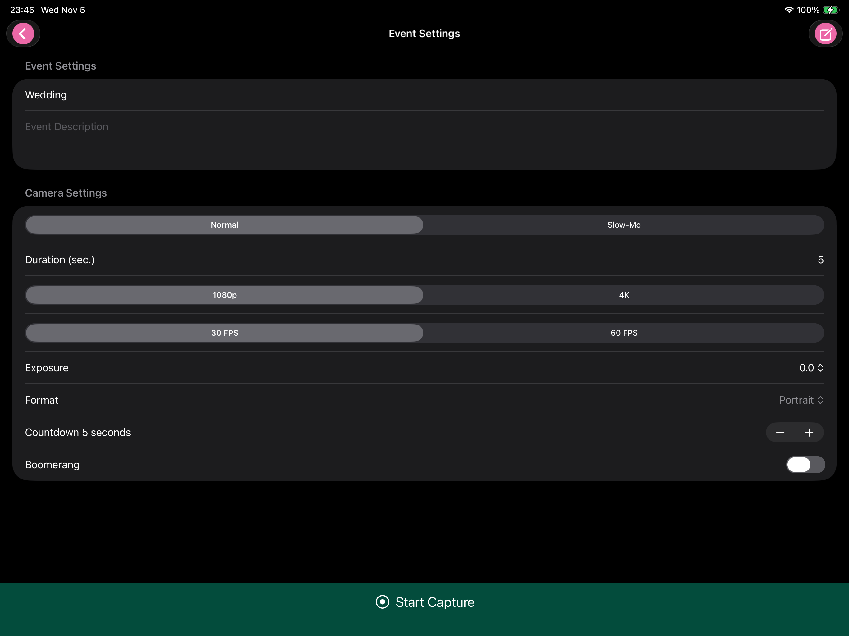
Task: Tap Start Capture button
Action: pyautogui.click(x=424, y=609)
